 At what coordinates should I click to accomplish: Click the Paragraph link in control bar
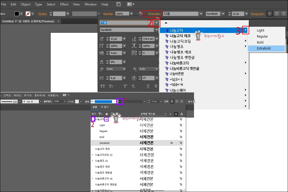(x=258, y=14)
